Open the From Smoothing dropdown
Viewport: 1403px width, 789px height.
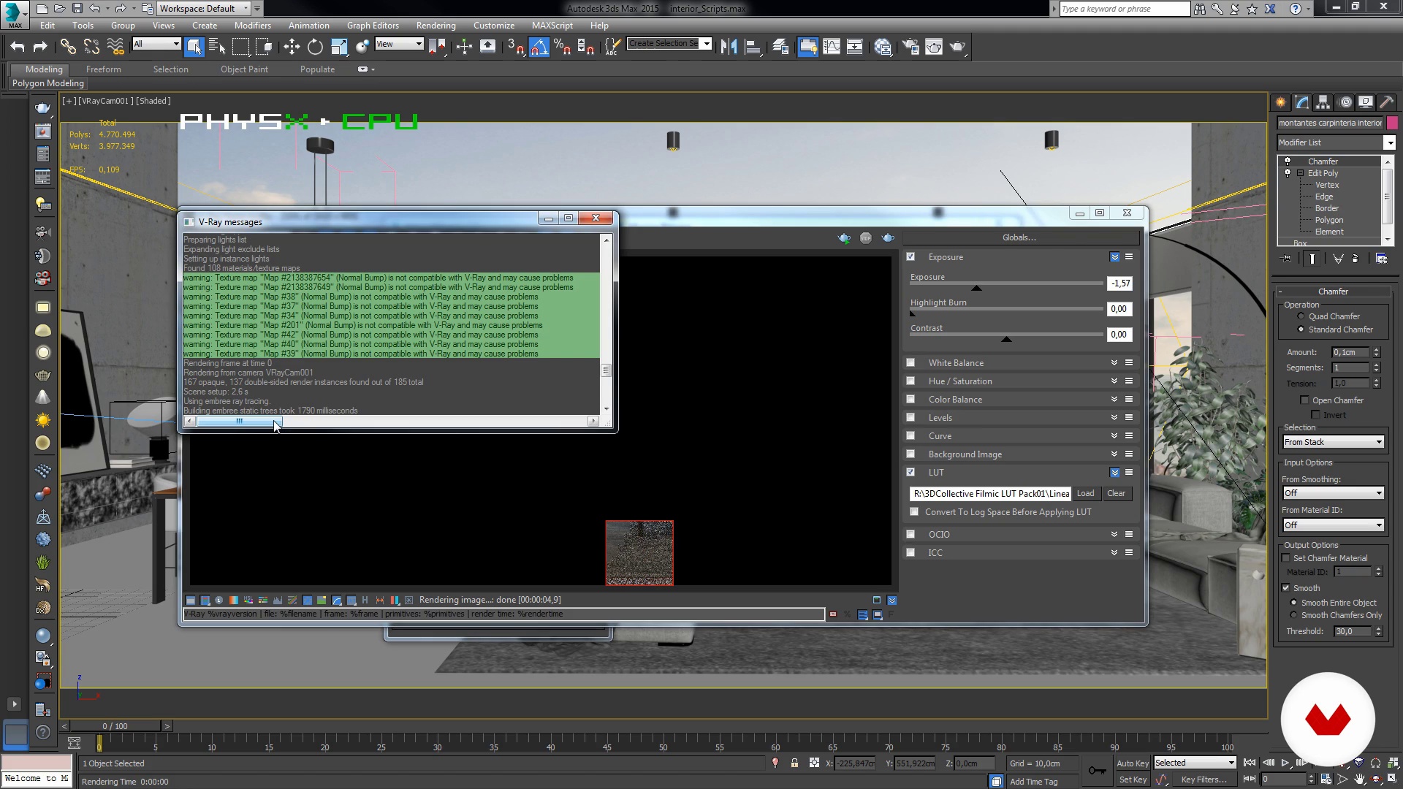(x=1334, y=493)
